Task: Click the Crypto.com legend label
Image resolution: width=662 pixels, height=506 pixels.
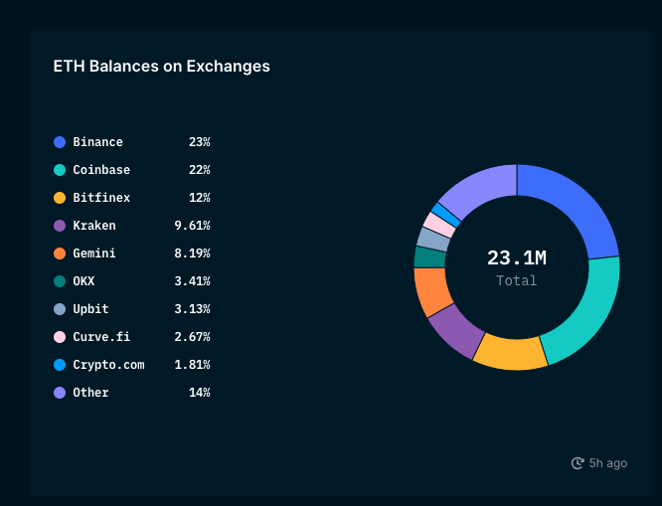Action: tap(108, 365)
